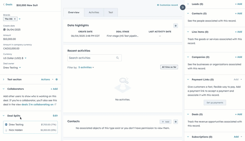Click Set up payments button
Screen dimensions: 245x141
pos(215,103)
